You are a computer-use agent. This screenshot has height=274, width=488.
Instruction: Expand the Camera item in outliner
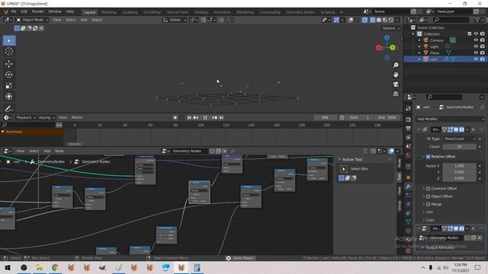click(x=419, y=40)
